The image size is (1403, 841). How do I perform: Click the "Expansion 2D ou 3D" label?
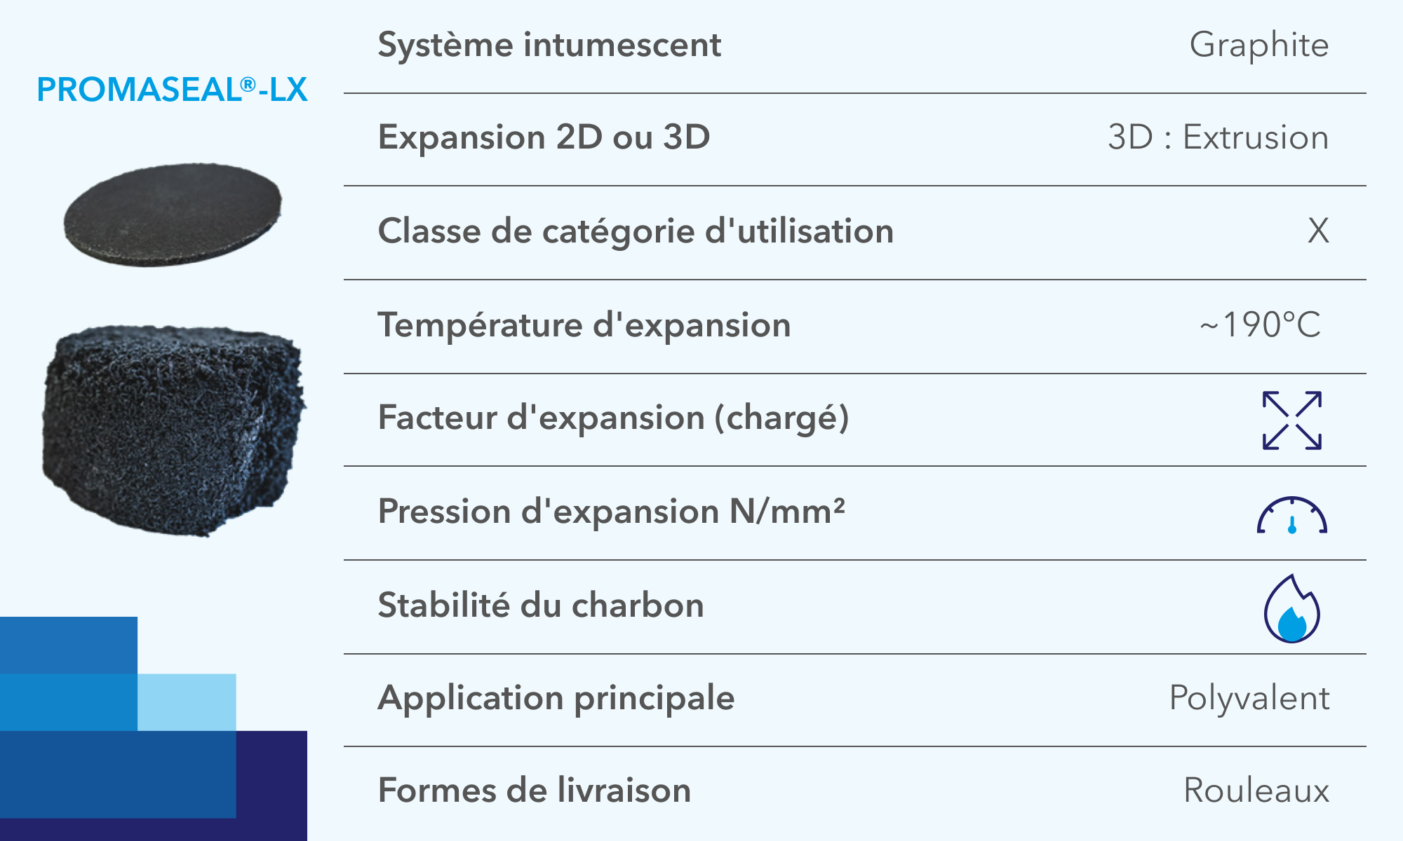click(x=544, y=137)
